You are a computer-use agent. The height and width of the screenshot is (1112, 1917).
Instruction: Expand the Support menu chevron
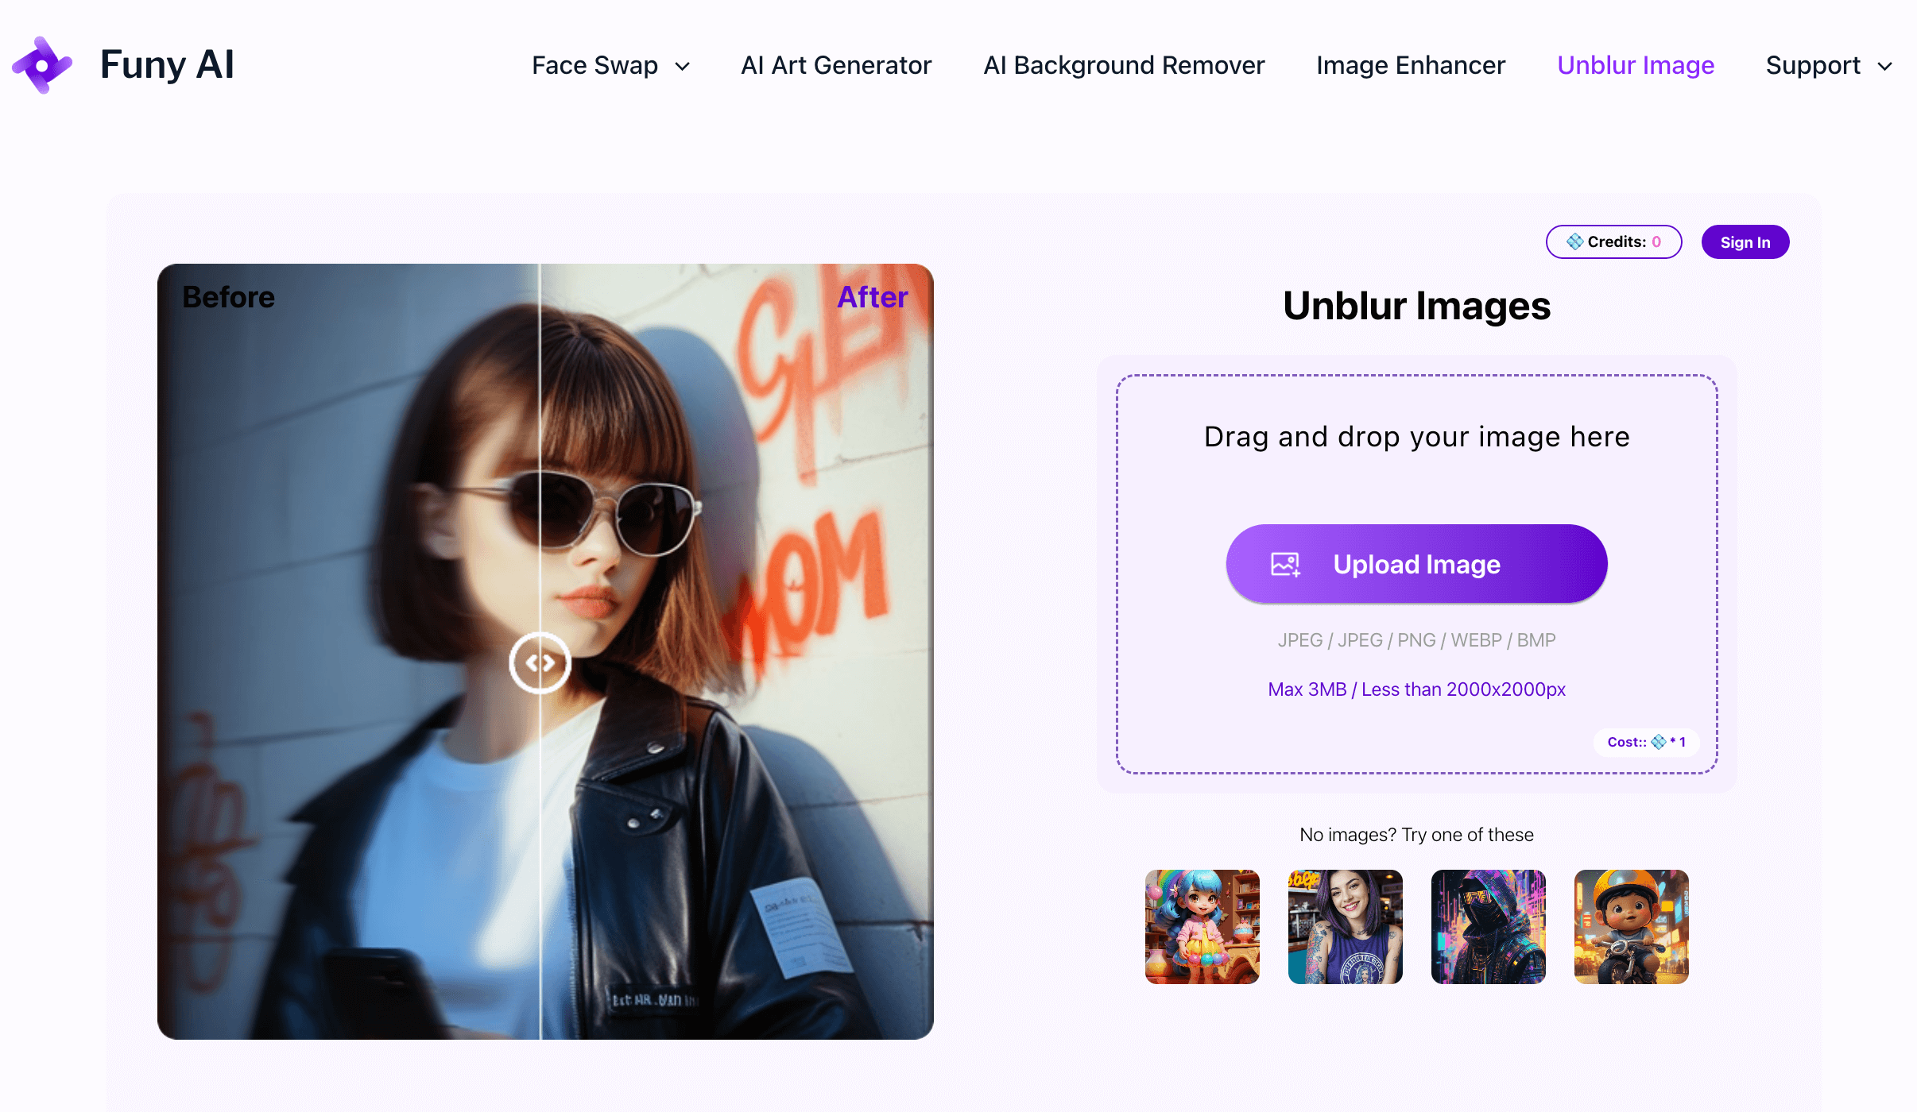[1884, 66]
